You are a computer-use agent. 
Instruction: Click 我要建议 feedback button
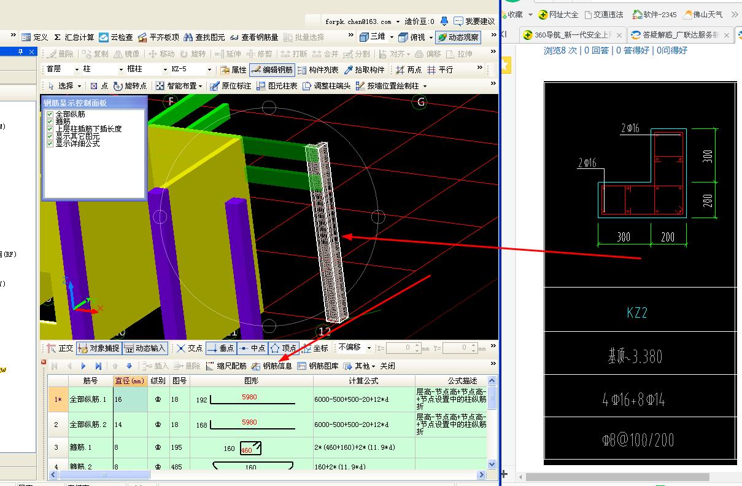click(x=475, y=22)
